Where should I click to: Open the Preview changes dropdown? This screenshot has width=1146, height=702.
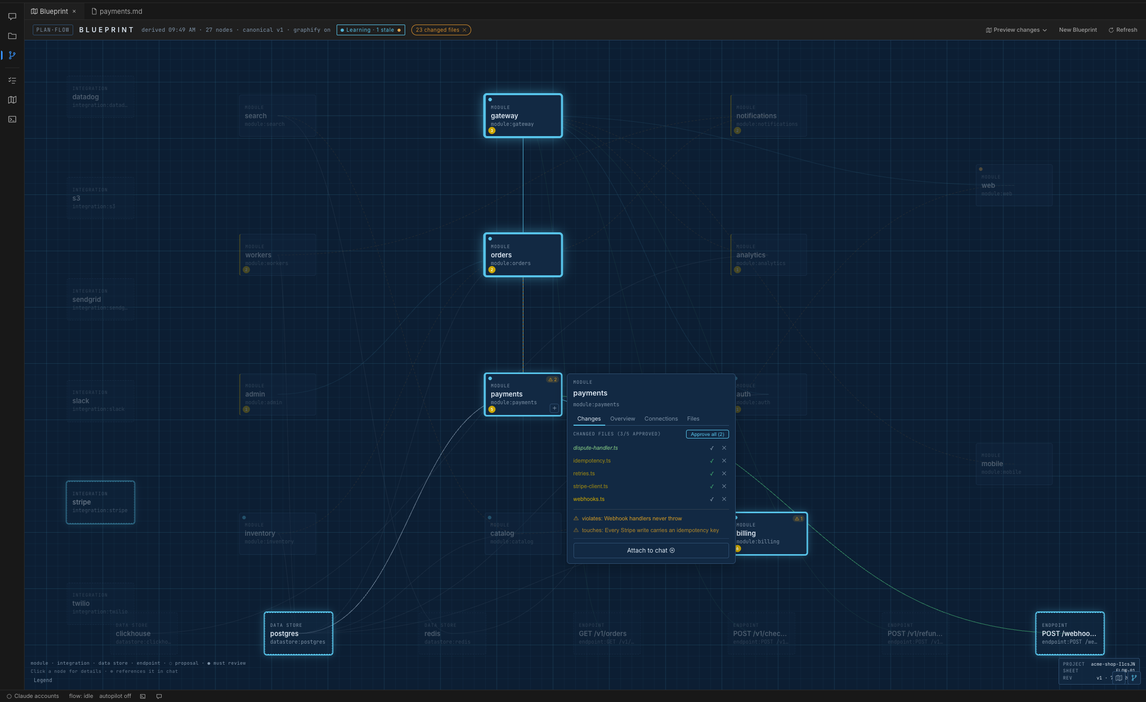(x=1016, y=30)
